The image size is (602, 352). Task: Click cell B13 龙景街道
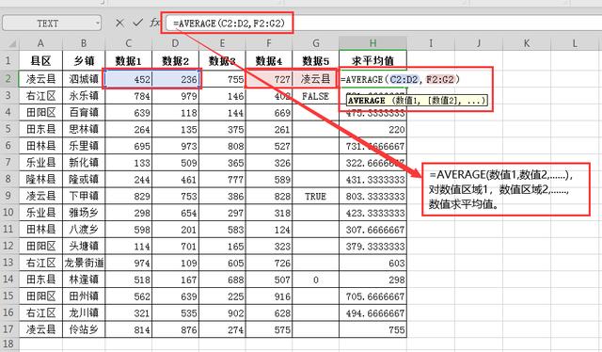tap(84, 263)
